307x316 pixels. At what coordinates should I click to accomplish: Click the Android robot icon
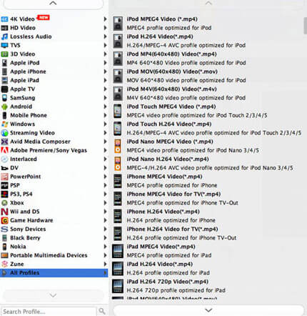tap(4, 107)
